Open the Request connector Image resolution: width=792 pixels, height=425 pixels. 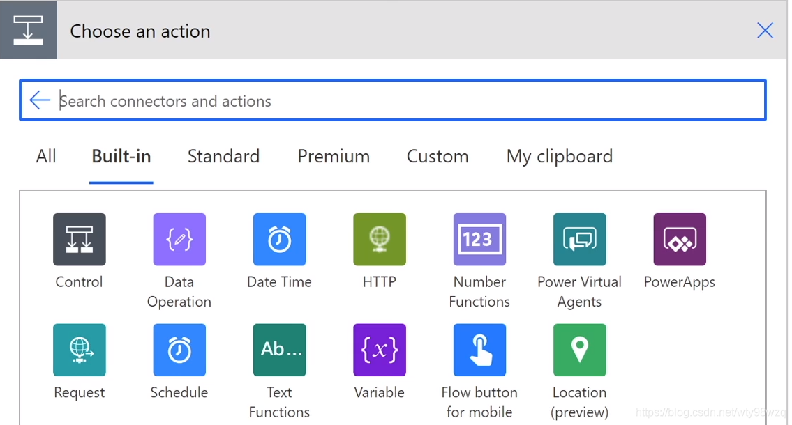coord(80,350)
